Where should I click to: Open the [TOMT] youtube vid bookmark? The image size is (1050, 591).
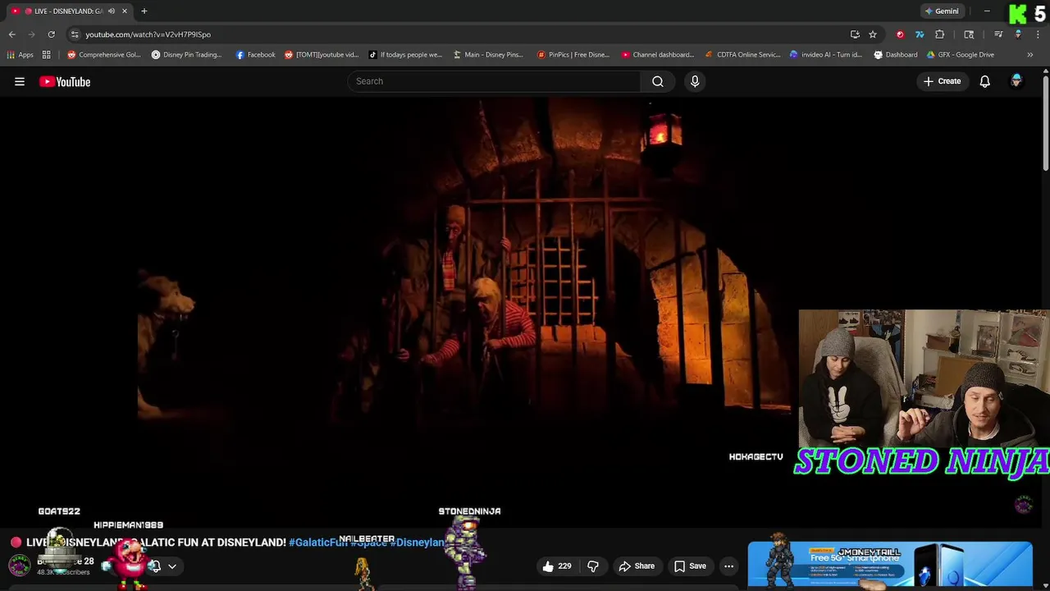[322, 55]
